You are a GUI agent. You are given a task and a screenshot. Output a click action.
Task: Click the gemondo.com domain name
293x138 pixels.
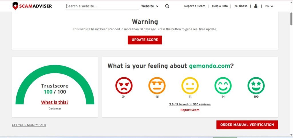(x=210, y=66)
